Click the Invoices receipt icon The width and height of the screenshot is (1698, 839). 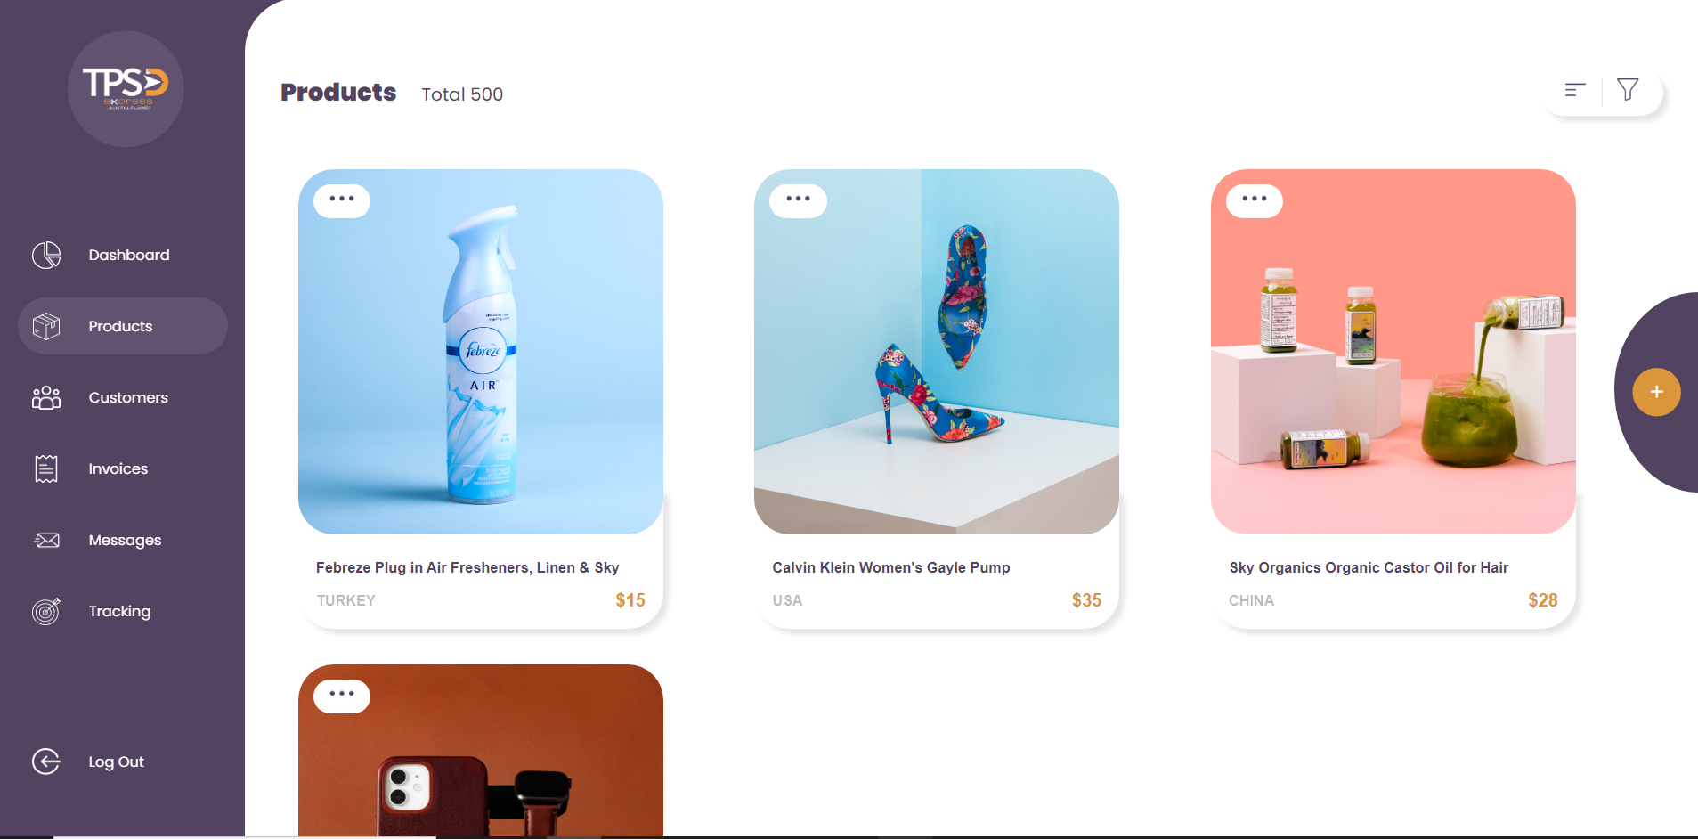point(46,468)
